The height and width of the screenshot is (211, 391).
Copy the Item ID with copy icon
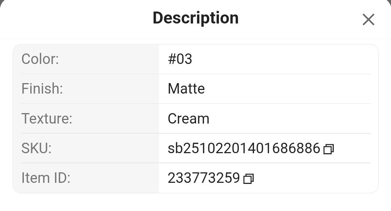click(x=248, y=178)
